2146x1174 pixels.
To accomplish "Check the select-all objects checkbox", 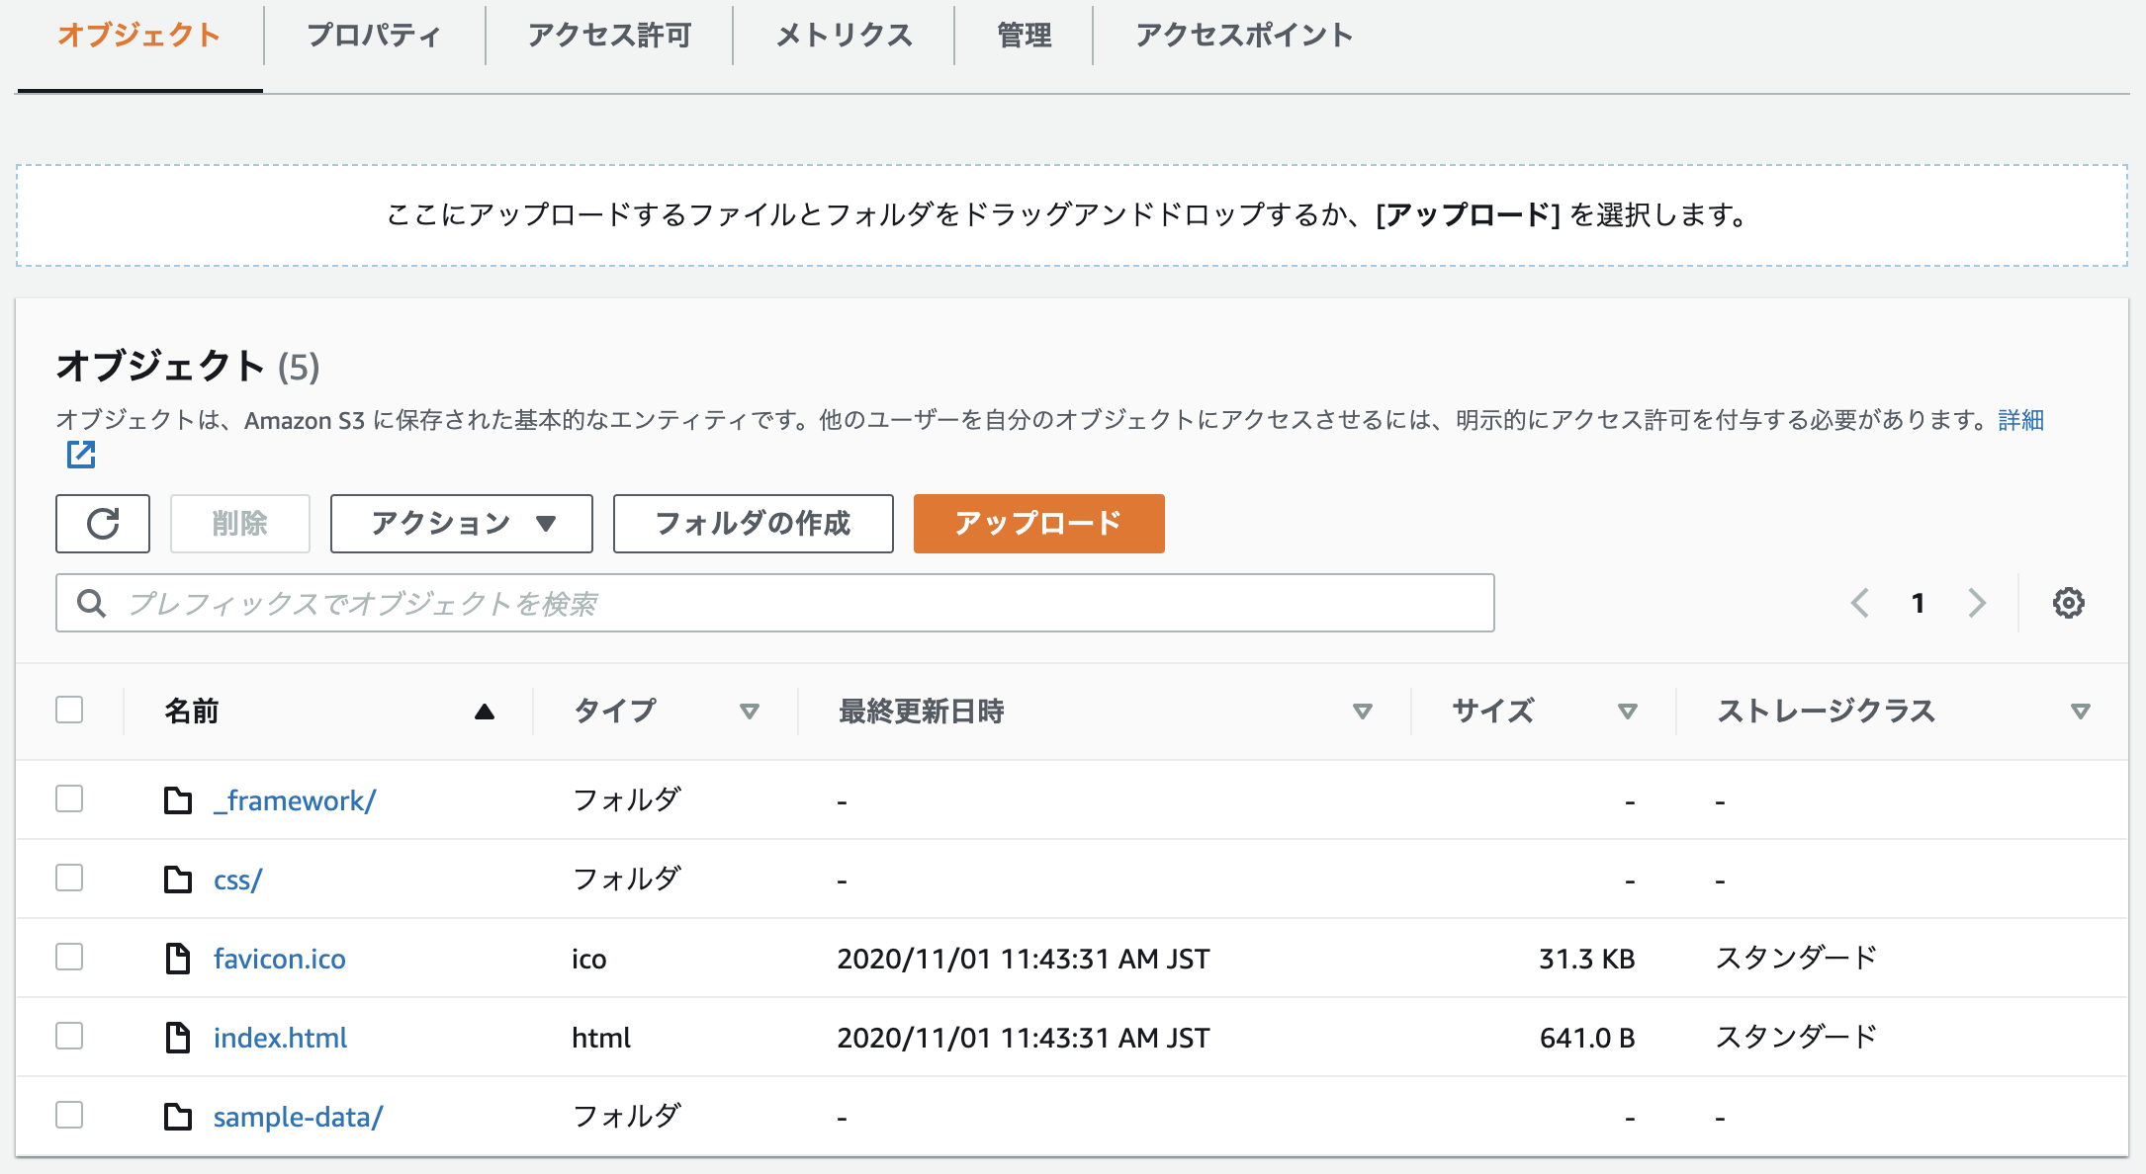I will (69, 709).
